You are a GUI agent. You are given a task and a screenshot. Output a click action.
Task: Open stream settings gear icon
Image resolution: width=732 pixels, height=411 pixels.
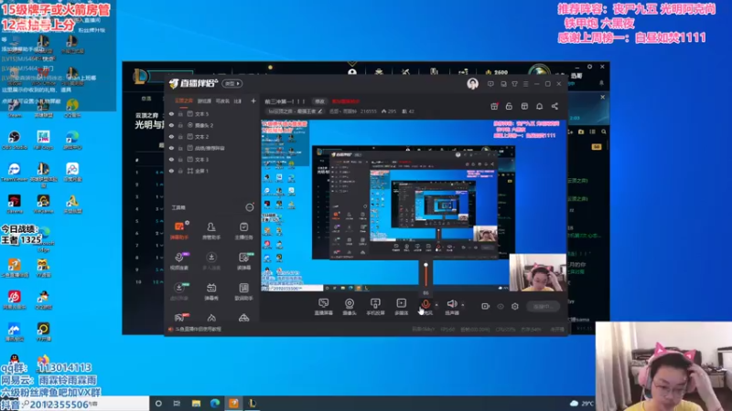point(515,306)
